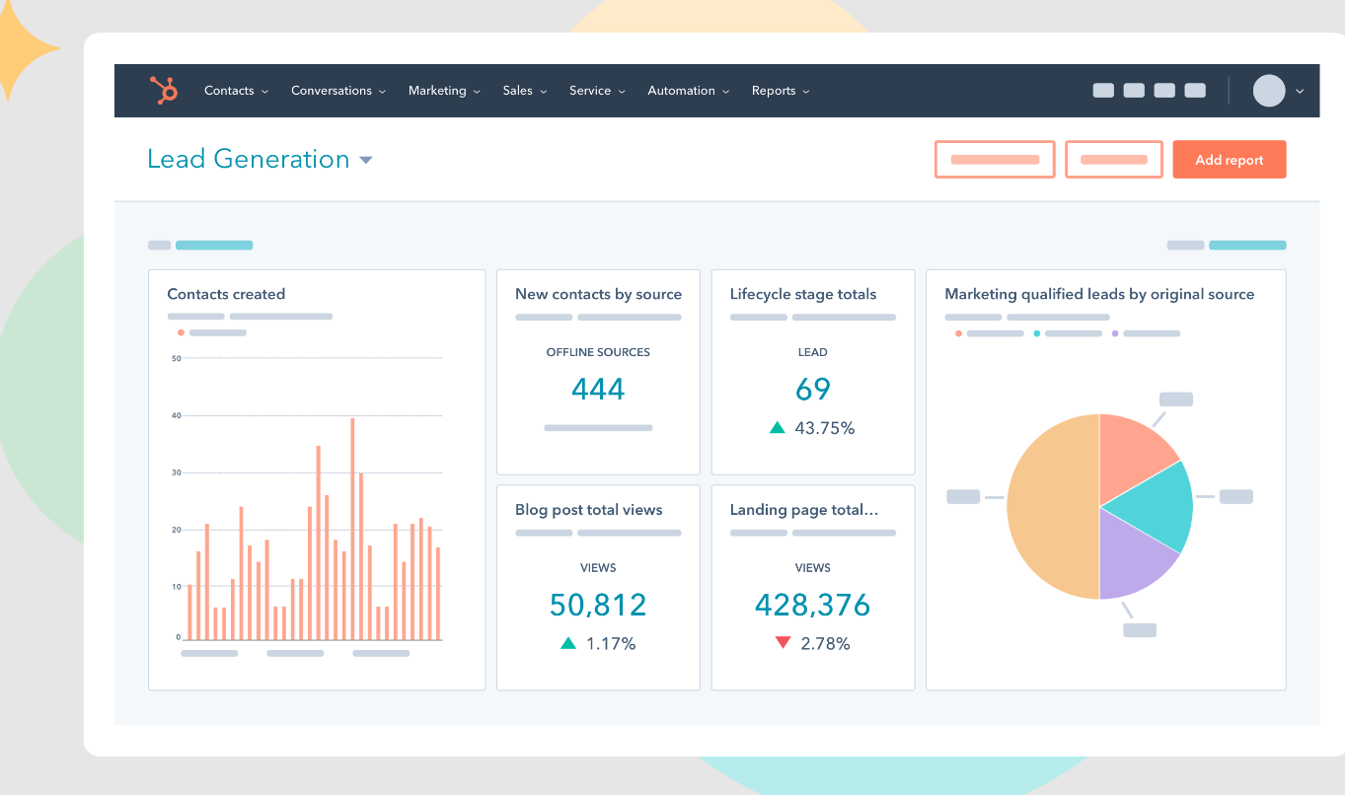Viewport: 1345px width, 795px height.
Task: Click the red down arrow beside 2.78%
Action: coord(784,643)
